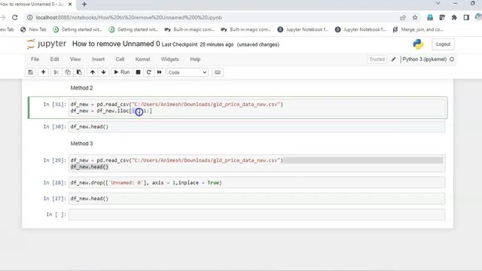Open the Insert menu
482x271 pixels.
point(99,59)
